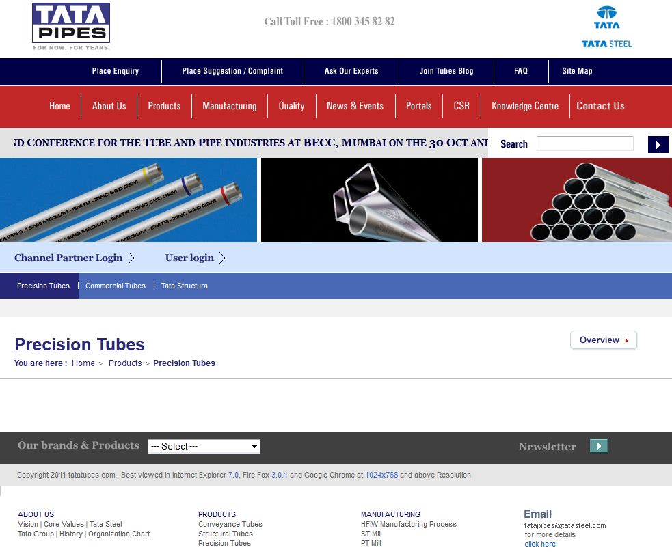This screenshot has height=552, width=672.
Task: Click arrow next to User login
Action: click(222, 258)
